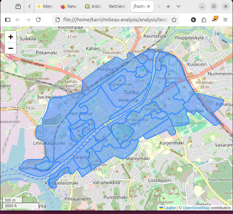The width and height of the screenshot is (233, 214).
Task: Open the extensions puzzle icon
Action: 204,20
